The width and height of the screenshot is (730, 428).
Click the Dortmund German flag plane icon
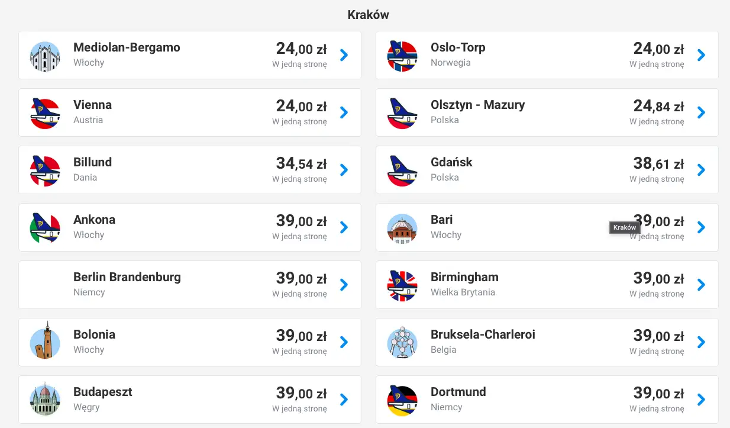point(402,401)
